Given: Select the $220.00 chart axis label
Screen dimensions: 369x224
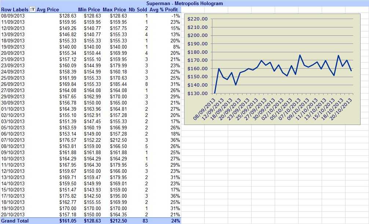Looking at the screenshot, I should click(197, 19).
